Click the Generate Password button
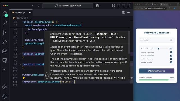Screen dimensions: 180x101 click(x=156, y=71)
